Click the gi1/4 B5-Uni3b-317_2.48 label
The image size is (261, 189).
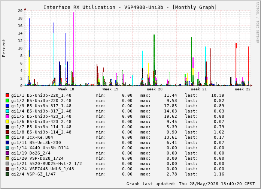(x=41, y=111)
